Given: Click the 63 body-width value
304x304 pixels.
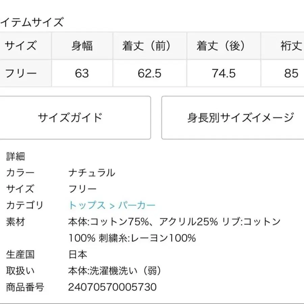Looking at the screenshot, I should tap(82, 73).
